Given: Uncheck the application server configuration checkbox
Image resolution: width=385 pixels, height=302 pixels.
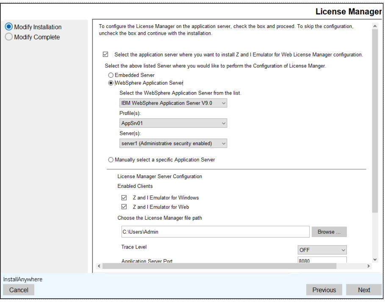Looking at the screenshot, I should click(105, 55).
